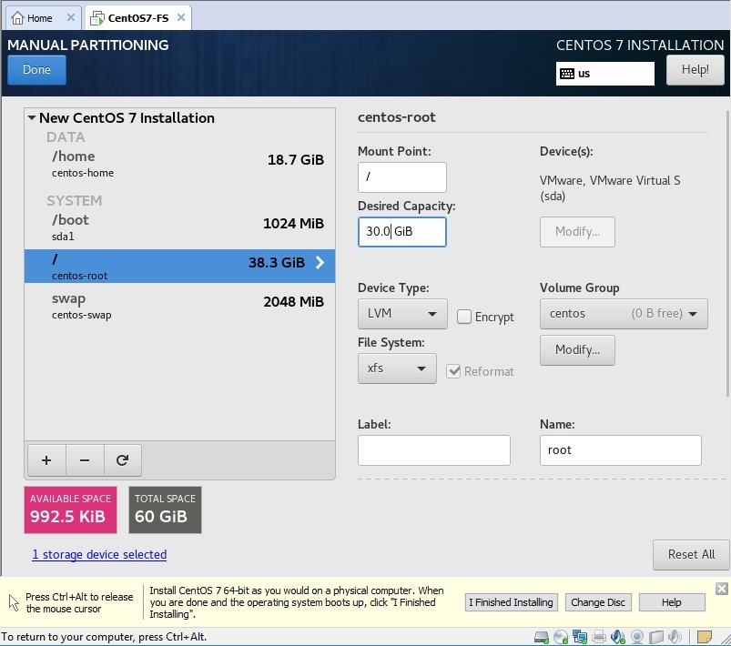Open the '1 storage device selected' link
Viewport: 731px width, 646px height.
point(99,554)
